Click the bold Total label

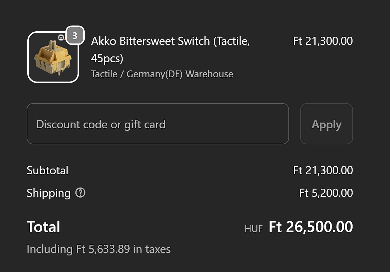[43, 227]
